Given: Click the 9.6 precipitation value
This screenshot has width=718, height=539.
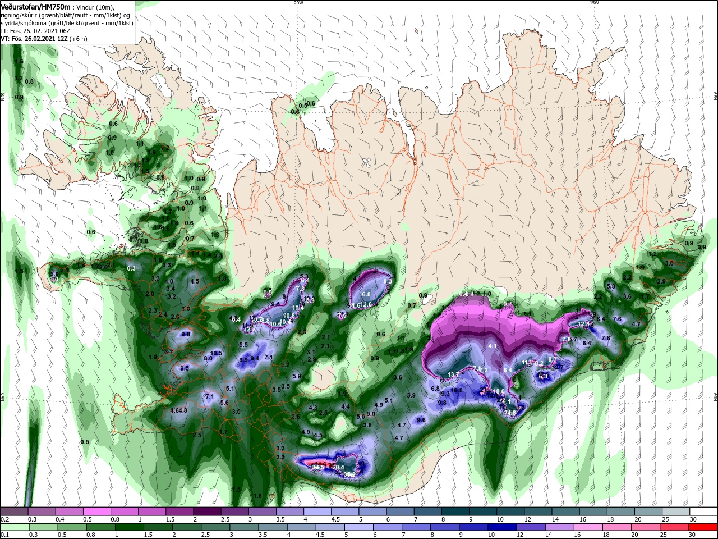Looking at the screenshot, I should pyautogui.click(x=421, y=420).
